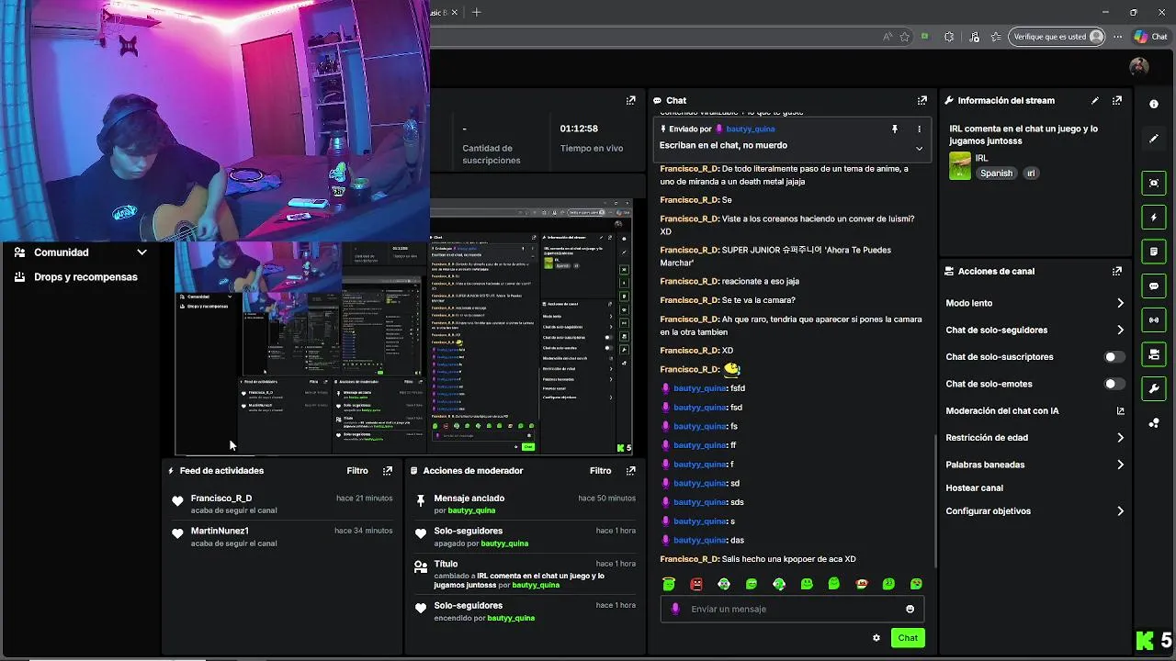Click the dots cluster icon at sidebar bottom
The height and width of the screenshot is (661, 1176).
(x=1154, y=423)
